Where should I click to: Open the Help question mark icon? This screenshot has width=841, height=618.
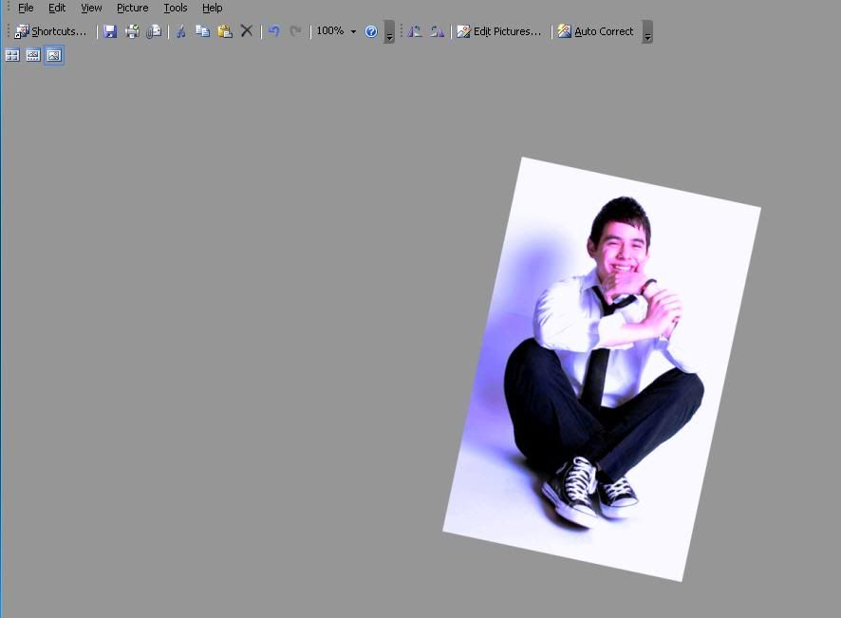(371, 31)
